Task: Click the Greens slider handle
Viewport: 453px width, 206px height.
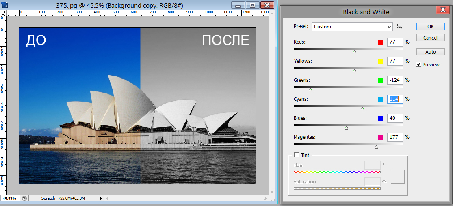Action: click(310, 90)
